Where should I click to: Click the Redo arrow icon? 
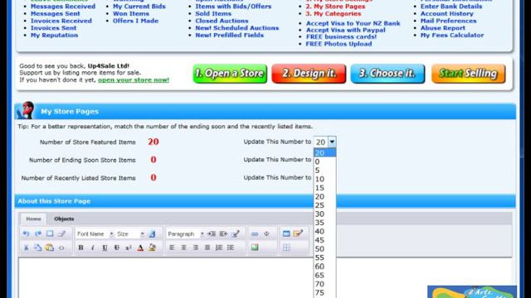point(37,233)
